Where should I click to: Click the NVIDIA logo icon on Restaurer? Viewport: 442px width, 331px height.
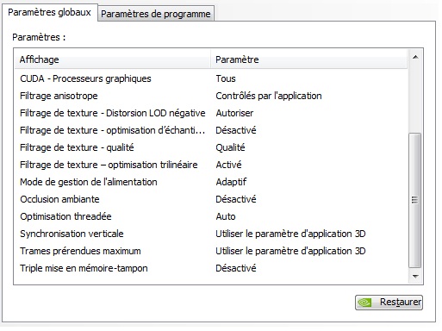(x=365, y=303)
